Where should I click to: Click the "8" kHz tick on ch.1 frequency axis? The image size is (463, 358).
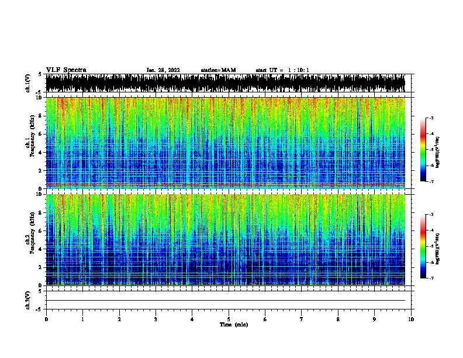[x=40, y=116]
